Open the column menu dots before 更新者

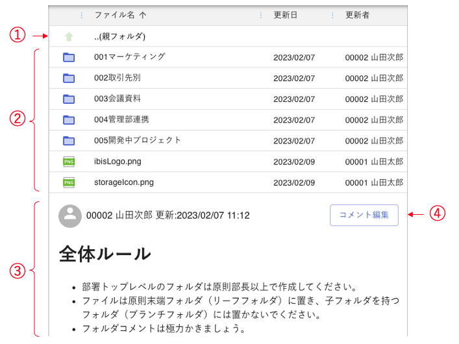click(332, 15)
